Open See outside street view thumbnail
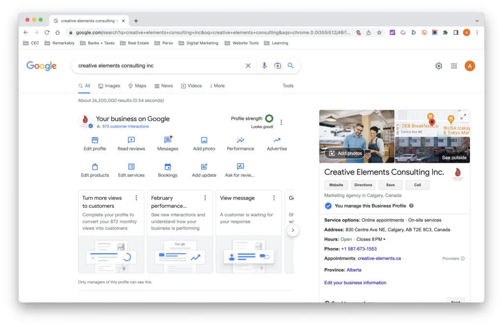 click(x=432, y=149)
